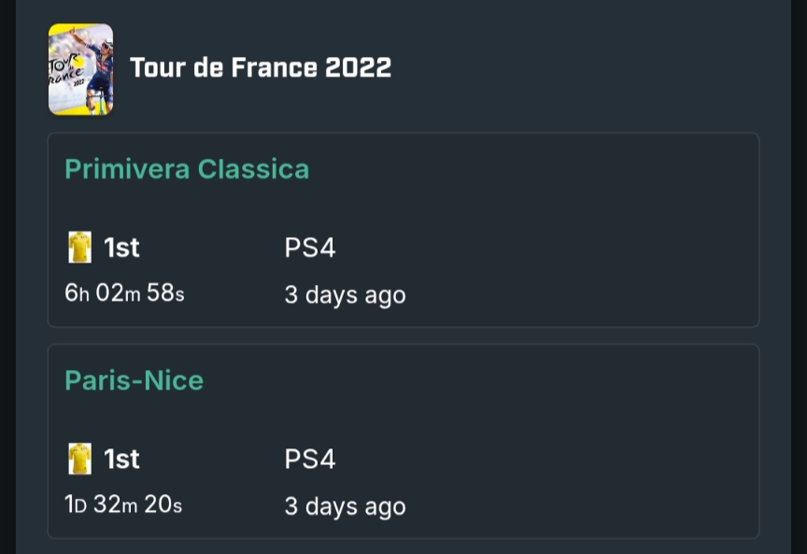Click the PS4 label in Paris-Nice
The width and height of the screenshot is (807, 554).
(310, 459)
